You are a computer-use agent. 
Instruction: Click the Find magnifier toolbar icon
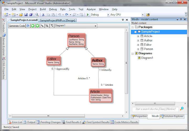[37, 15]
